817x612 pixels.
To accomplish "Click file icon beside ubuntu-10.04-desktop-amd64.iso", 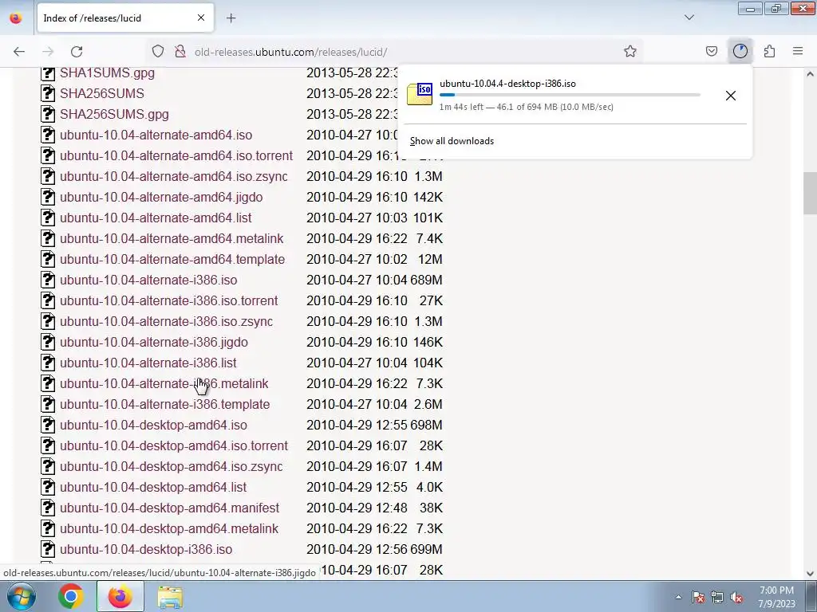I will coord(48,426).
